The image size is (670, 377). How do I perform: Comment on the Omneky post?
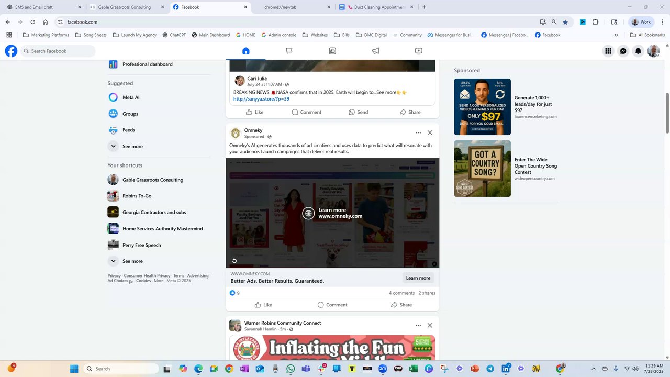coord(332,305)
